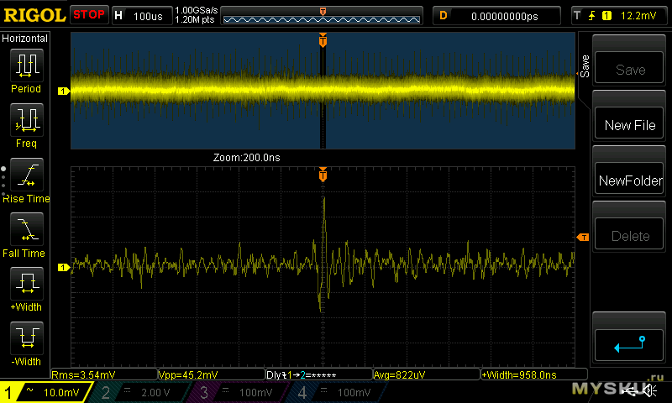672x403 pixels.
Task: Click the orange trigger marker in the upper waveform
Action: point(323,39)
